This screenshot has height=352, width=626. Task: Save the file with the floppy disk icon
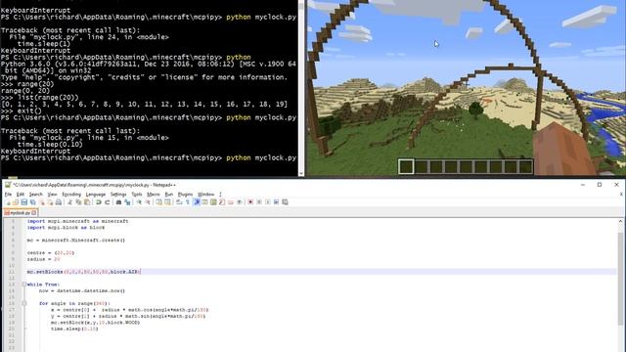23,202
